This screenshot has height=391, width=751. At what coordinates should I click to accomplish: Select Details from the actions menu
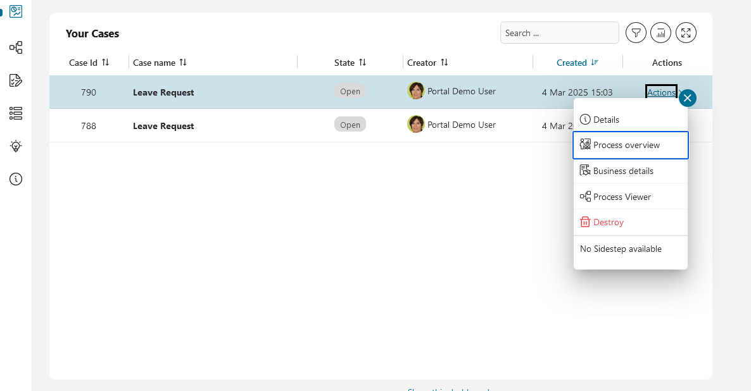pyautogui.click(x=630, y=120)
